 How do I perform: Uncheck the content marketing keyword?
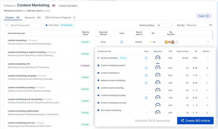pos(98,110)
